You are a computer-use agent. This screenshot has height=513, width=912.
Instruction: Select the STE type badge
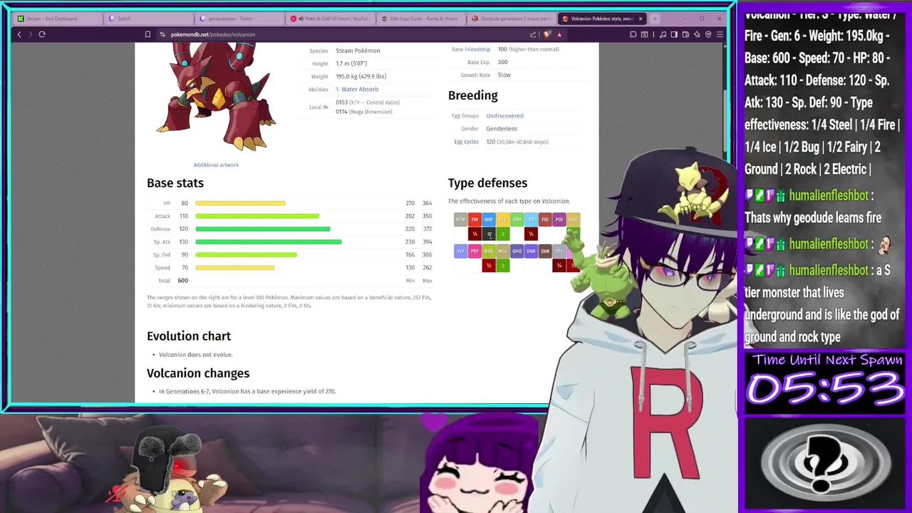point(559,251)
